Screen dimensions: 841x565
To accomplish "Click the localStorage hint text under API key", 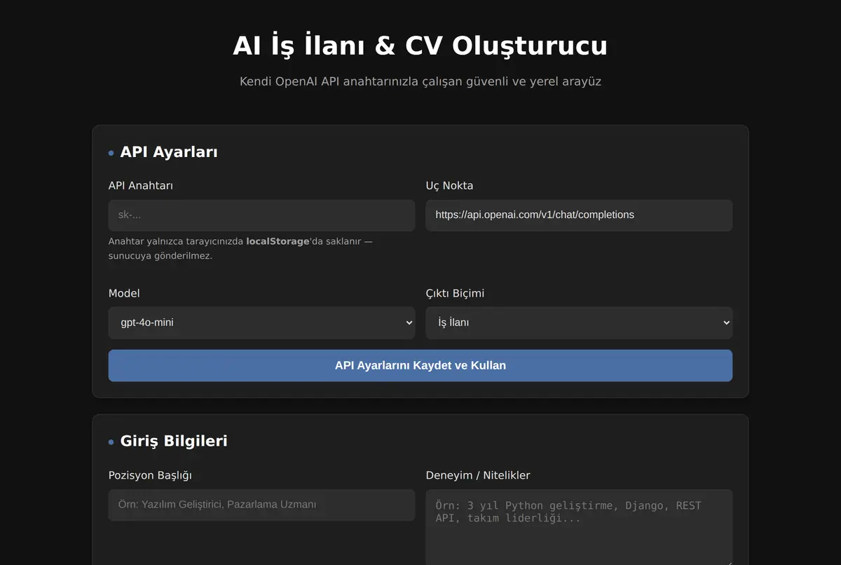I will 240,248.
